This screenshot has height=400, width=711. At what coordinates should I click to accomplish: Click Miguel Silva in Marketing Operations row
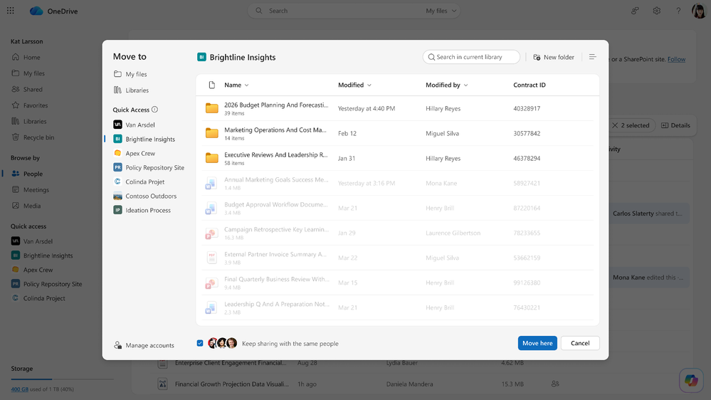[x=442, y=133]
